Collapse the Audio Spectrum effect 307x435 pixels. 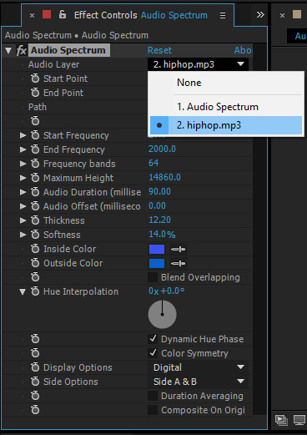click(x=8, y=51)
